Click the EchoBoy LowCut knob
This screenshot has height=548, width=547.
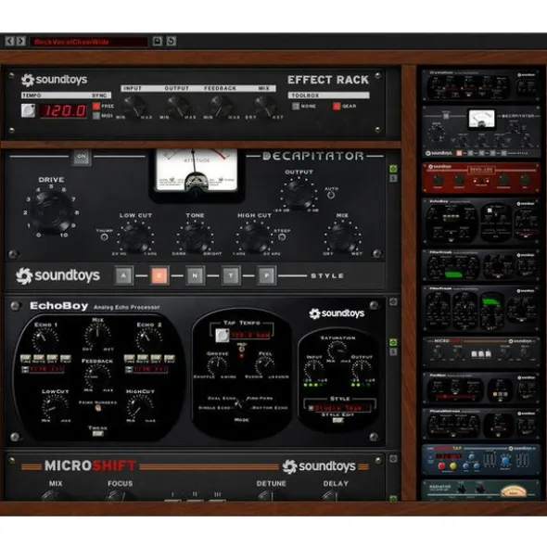pyautogui.click(x=55, y=407)
